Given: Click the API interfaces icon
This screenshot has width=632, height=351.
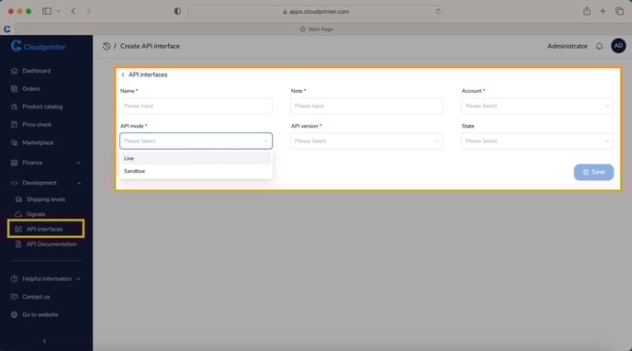Looking at the screenshot, I should 18,230.
